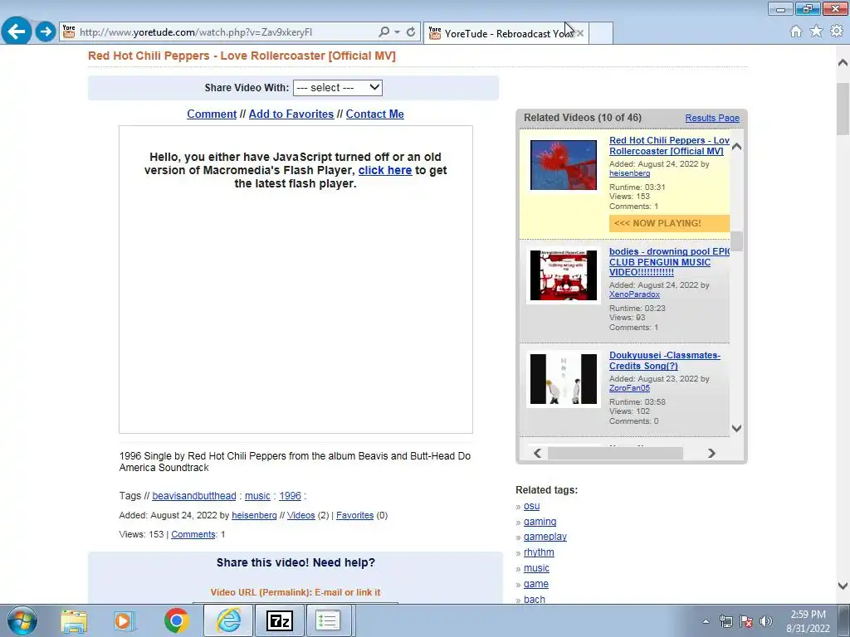Open the Comment link above player
850x637 pixels.
(x=212, y=114)
